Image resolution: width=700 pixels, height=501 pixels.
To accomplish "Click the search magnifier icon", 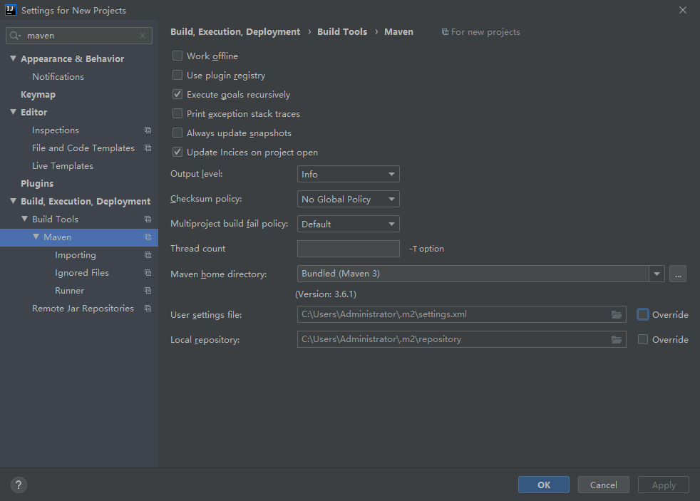I will pyautogui.click(x=15, y=36).
